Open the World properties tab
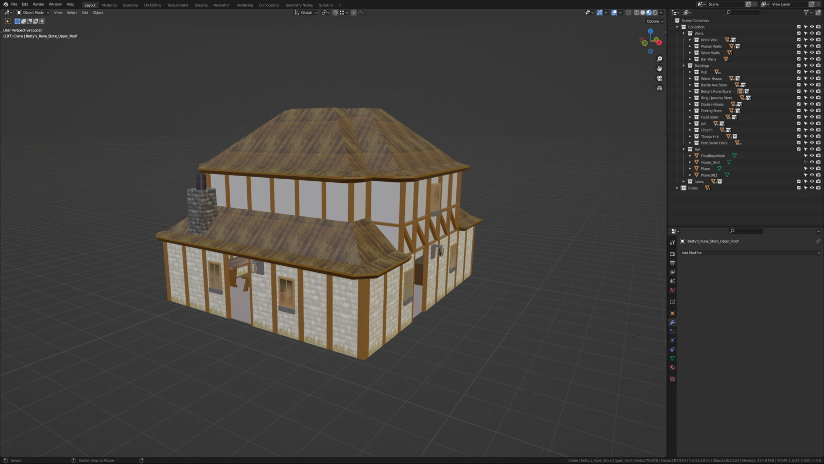The width and height of the screenshot is (824, 464). [x=672, y=290]
